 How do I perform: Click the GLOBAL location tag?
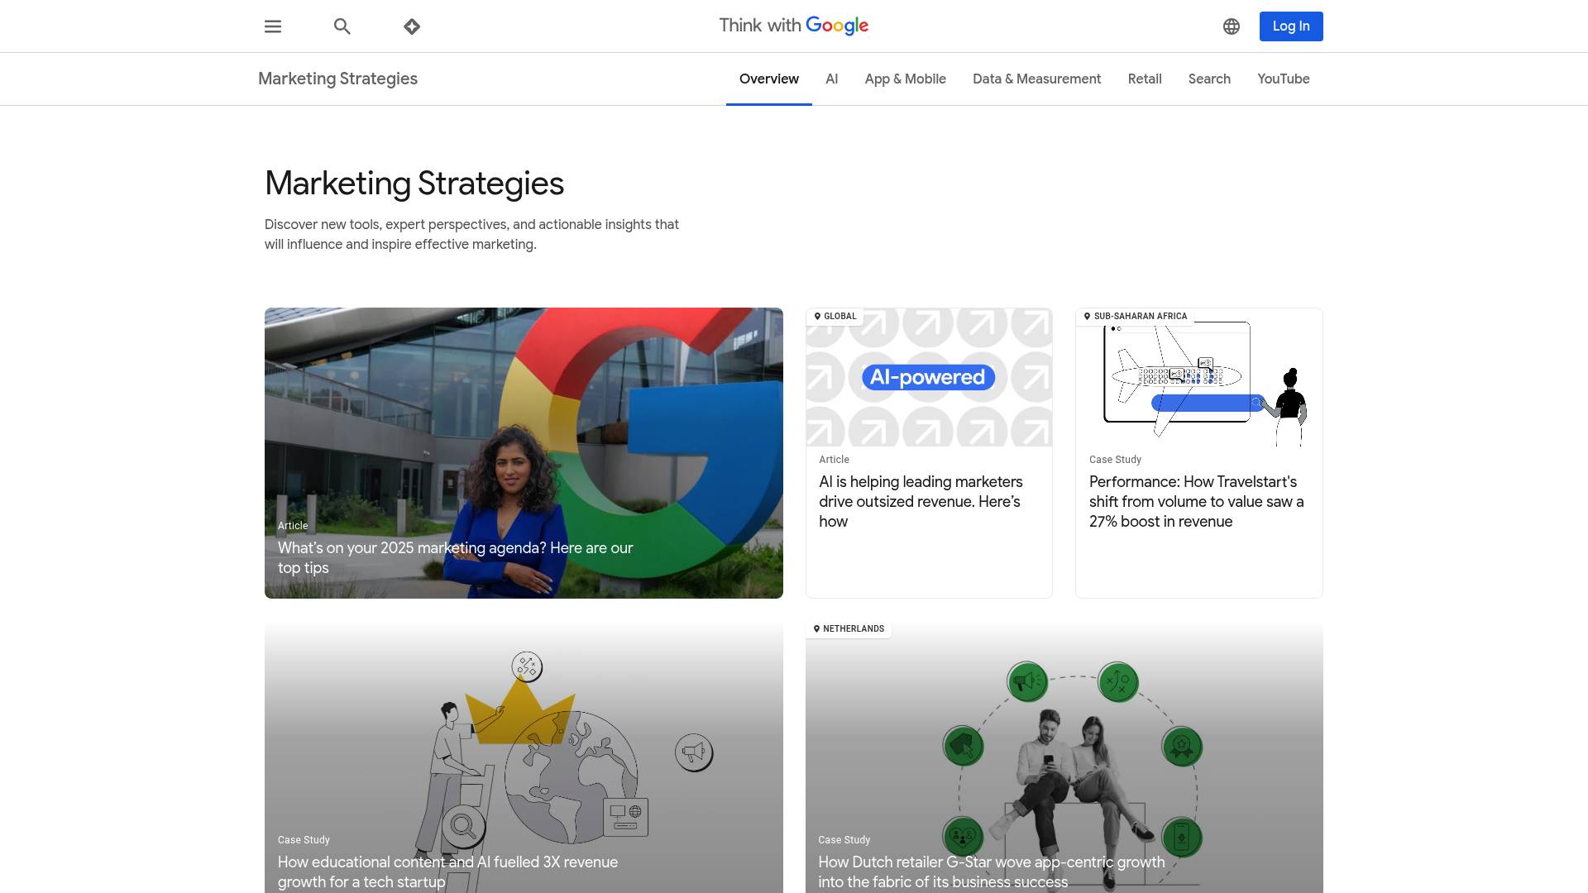pos(835,317)
